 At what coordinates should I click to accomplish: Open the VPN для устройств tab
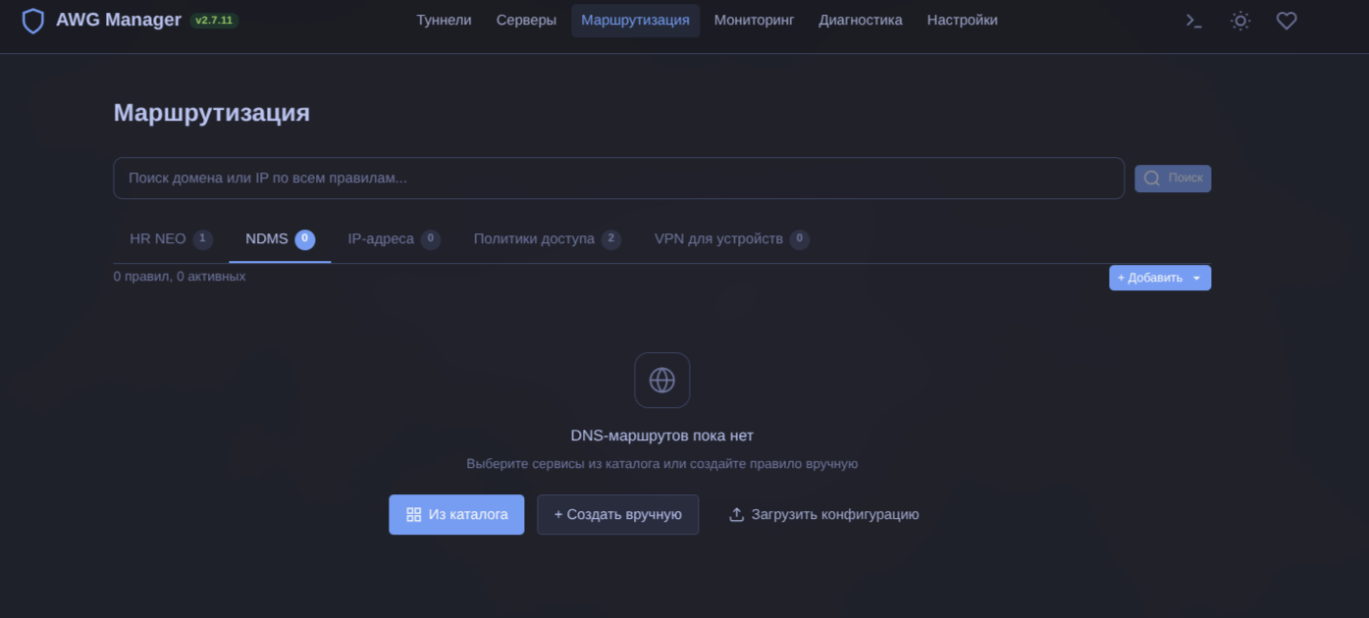pyautogui.click(x=721, y=238)
